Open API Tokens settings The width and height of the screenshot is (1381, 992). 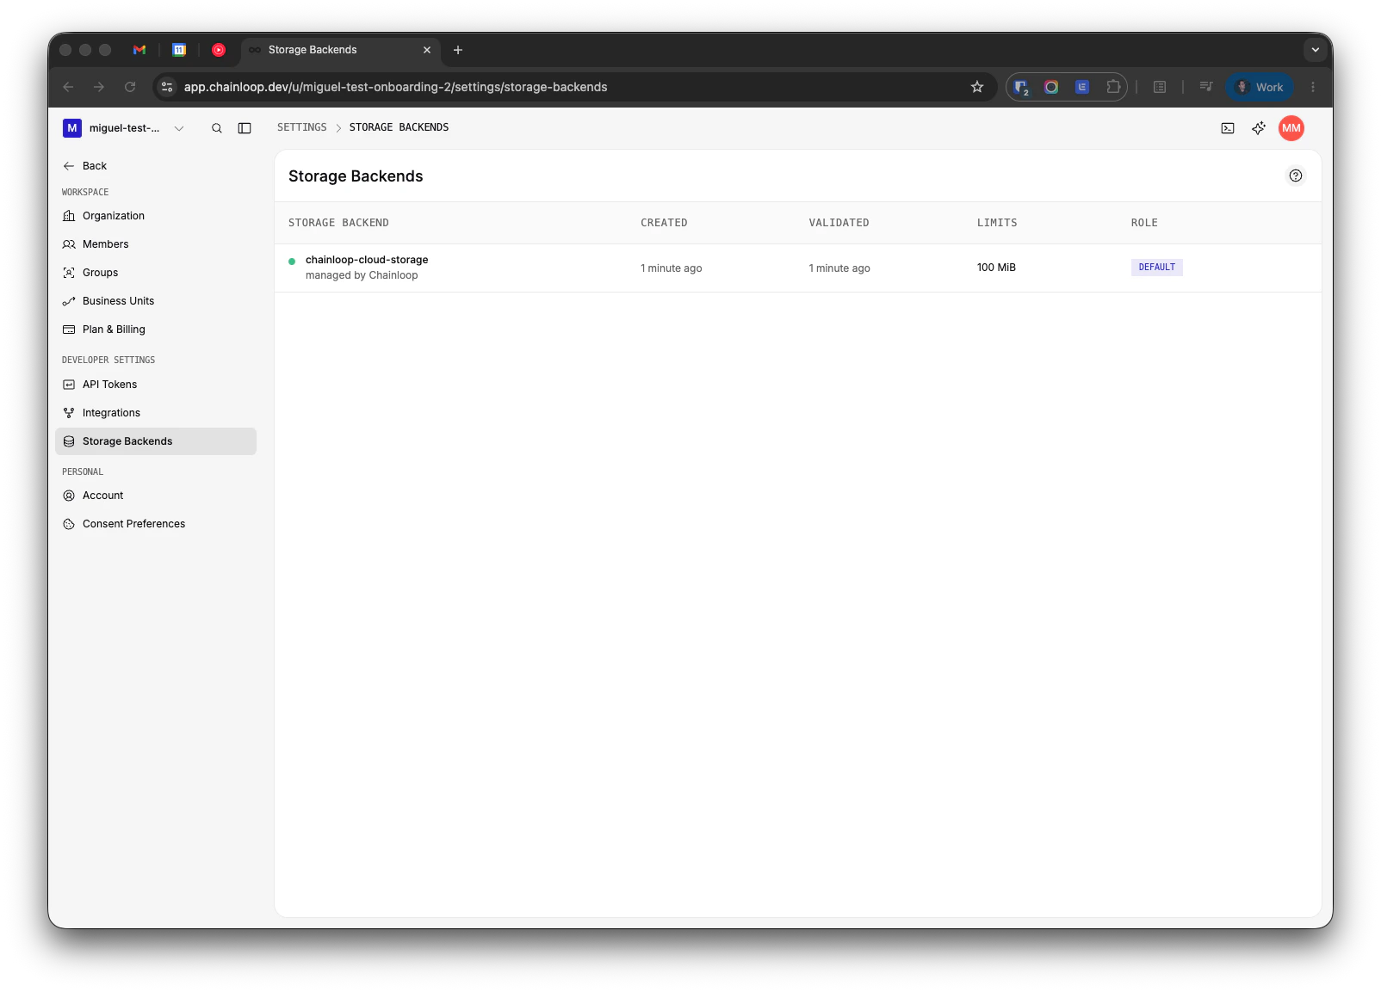tap(156, 385)
